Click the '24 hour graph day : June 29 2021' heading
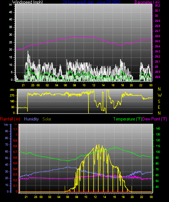 click(91, 2)
